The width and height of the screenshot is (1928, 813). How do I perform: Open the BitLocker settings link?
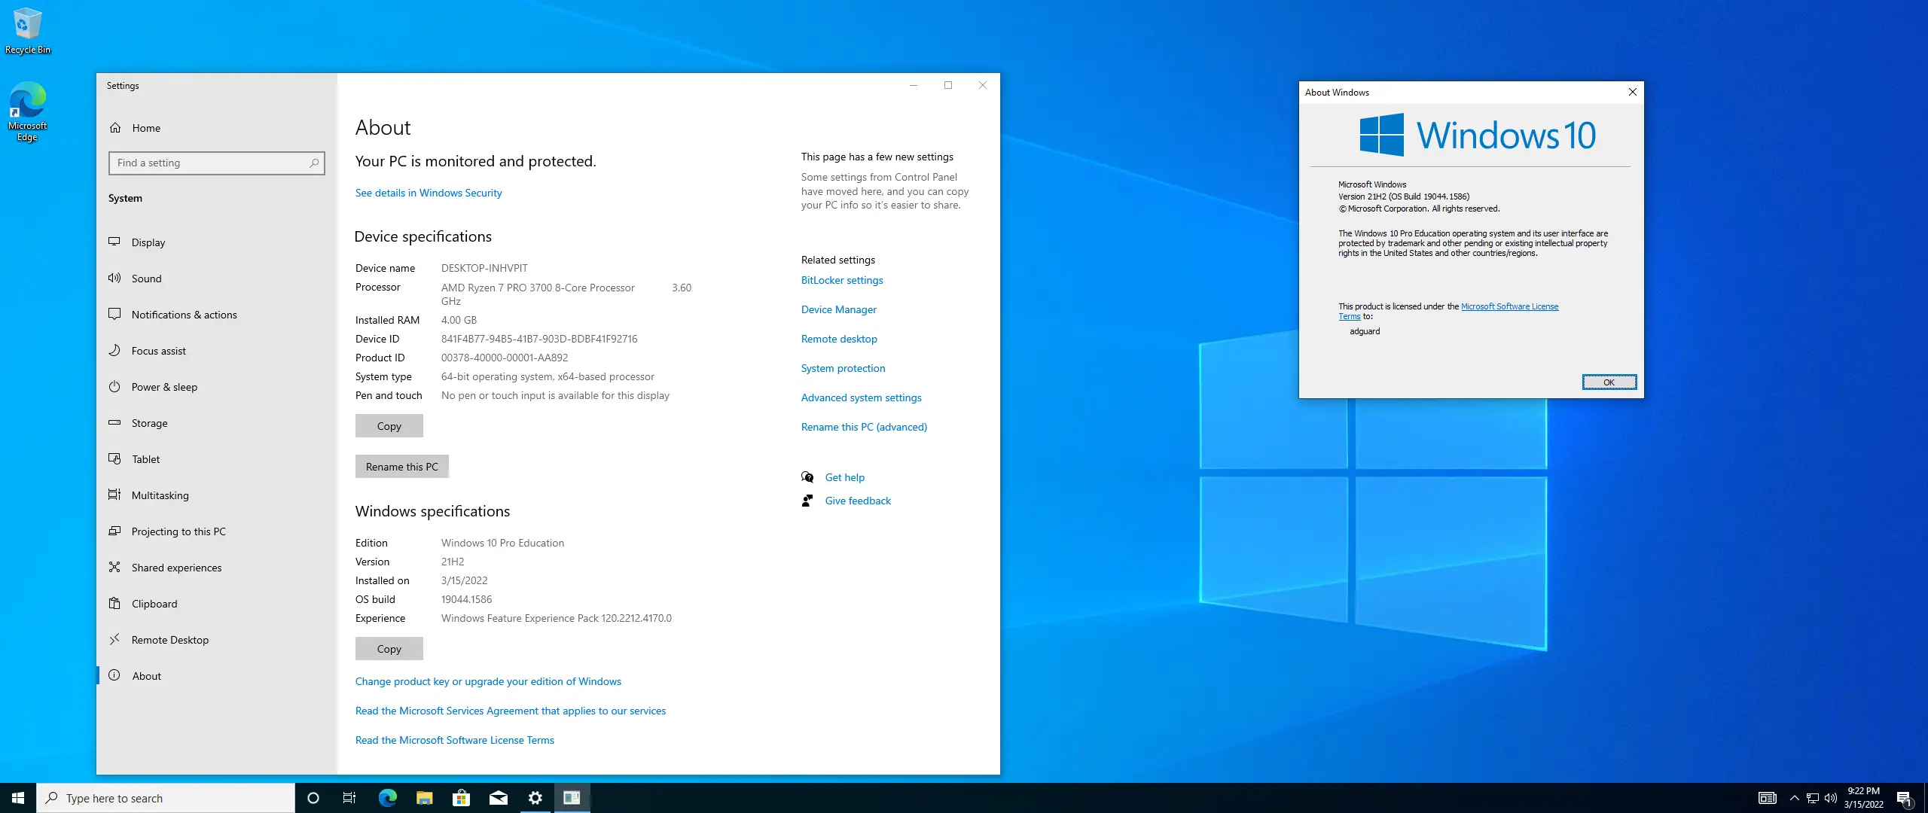[x=841, y=280]
